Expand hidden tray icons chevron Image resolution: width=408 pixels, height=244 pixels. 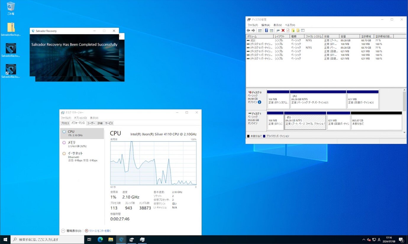click(x=364, y=240)
